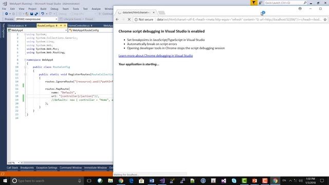Viewport: 329px width, 185px height.
Task: Close the Chrome data:text/html tab
Action: point(154,12)
